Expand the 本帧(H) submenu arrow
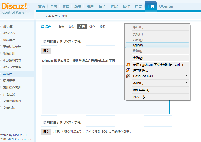201x142 pixels. [x=187, y=83]
